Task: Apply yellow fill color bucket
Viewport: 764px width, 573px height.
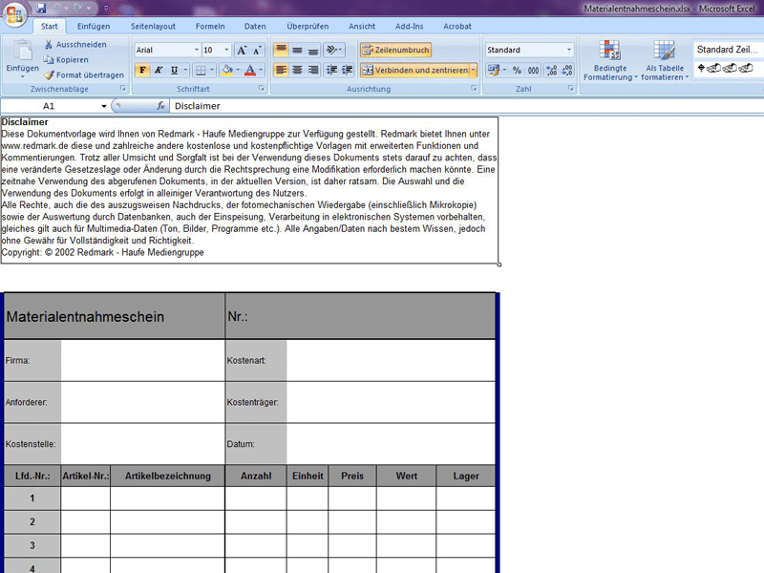Action: [227, 70]
